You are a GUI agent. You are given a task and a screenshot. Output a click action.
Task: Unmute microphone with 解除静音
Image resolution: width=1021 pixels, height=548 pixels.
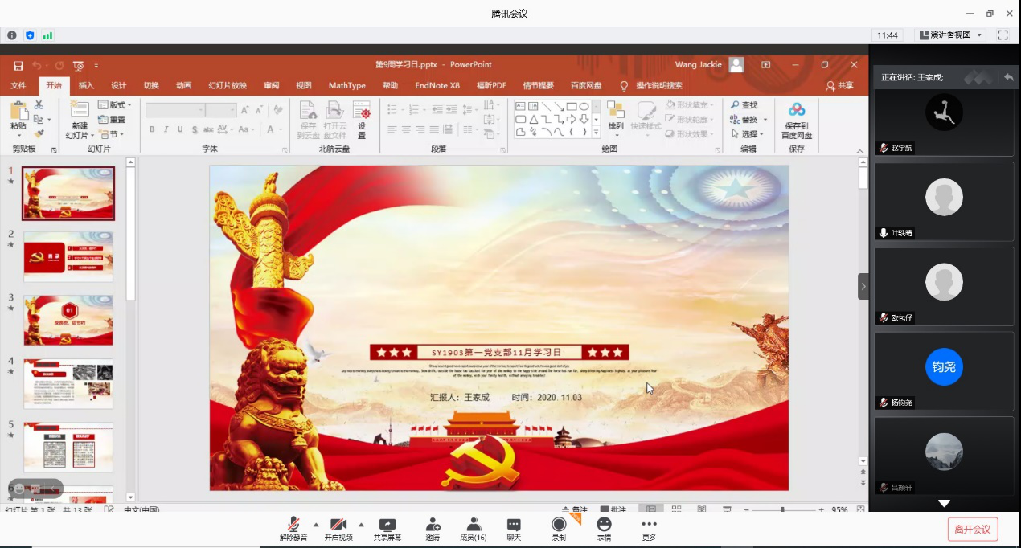point(293,525)
